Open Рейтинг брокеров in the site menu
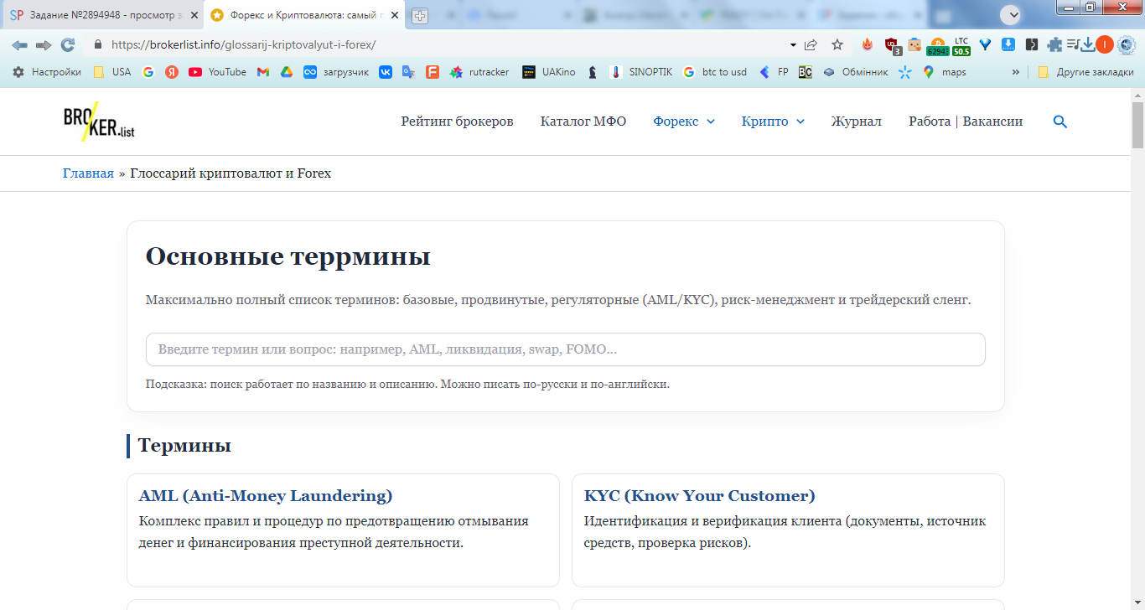This screenshot has height=610, width=1145. (457, 121)
